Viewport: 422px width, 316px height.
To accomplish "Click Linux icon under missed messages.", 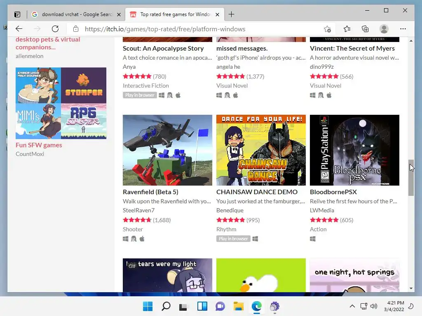I will 227,95.
